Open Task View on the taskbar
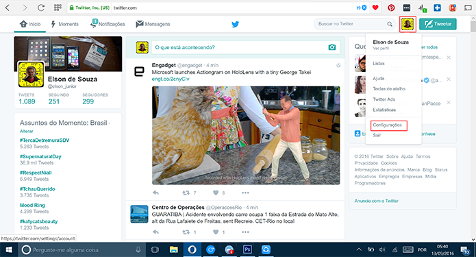 tap(155, 249)
